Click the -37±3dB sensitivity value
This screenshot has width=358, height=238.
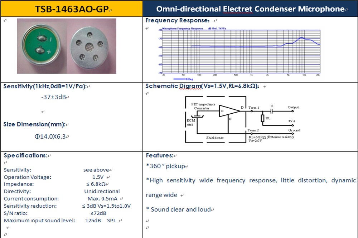pos(53,97)
